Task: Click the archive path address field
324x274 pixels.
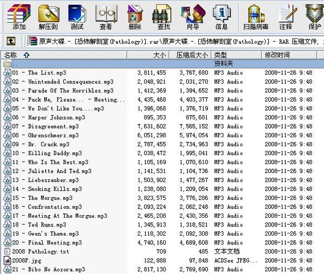Action: pyautogui.click(x=175, y=41)
